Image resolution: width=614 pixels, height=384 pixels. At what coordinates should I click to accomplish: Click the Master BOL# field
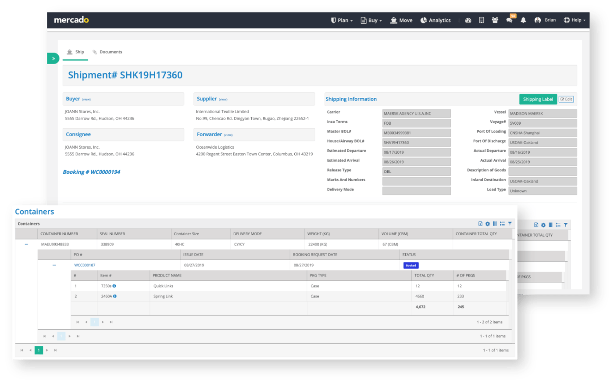click(x=417, y=133)
